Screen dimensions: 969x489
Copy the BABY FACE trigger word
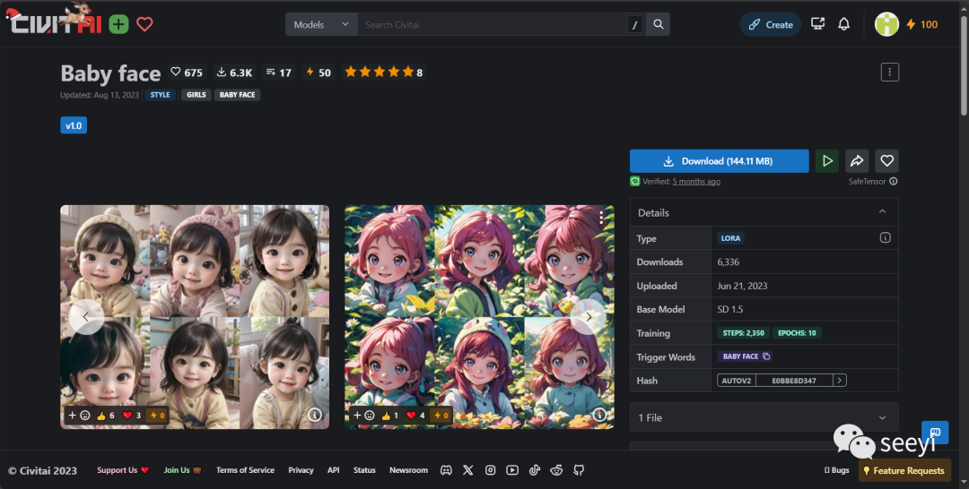click(x=745, y=356)
